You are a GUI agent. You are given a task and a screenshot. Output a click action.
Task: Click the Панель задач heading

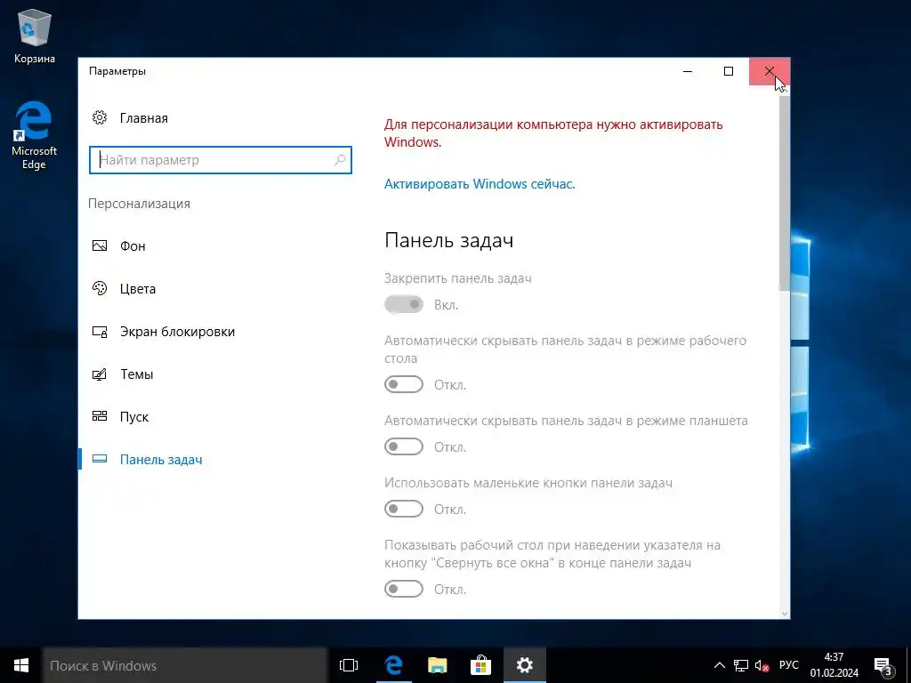(448, 240)
